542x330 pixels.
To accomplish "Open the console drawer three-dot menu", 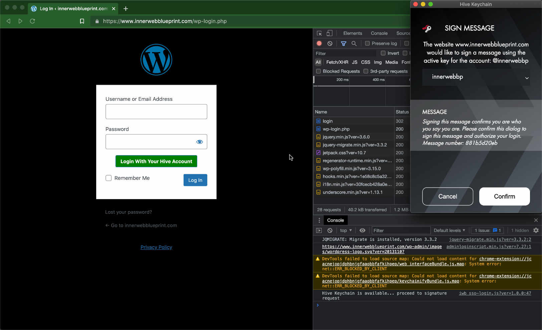I will pos(319,220).
